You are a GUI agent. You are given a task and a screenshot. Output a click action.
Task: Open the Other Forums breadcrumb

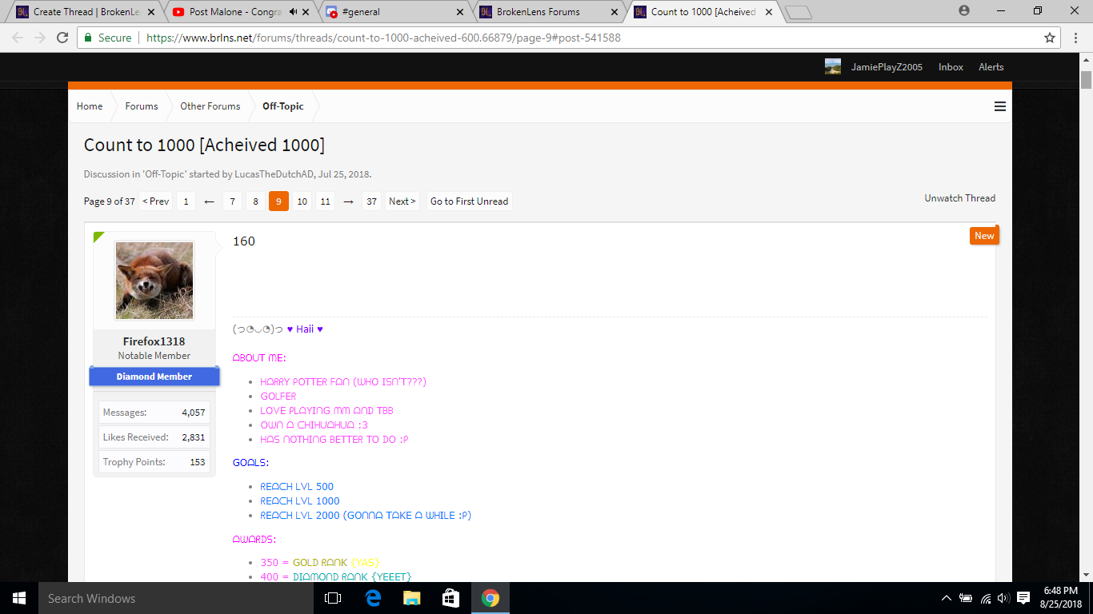point(210,106)
